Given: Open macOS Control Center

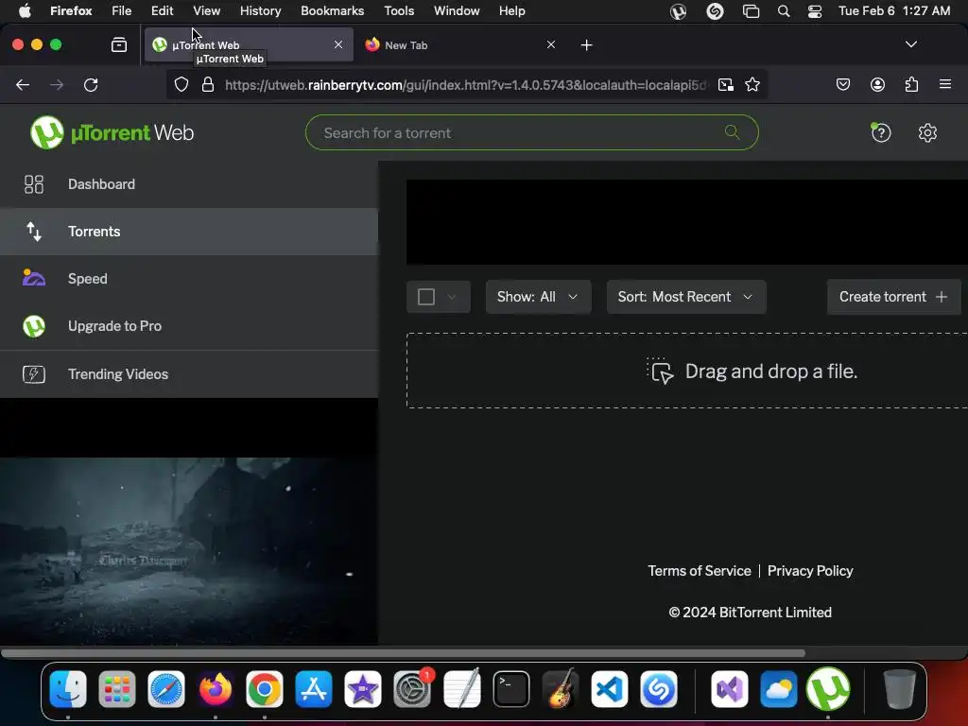Looking at the screenshot, I should pos(814,11).
